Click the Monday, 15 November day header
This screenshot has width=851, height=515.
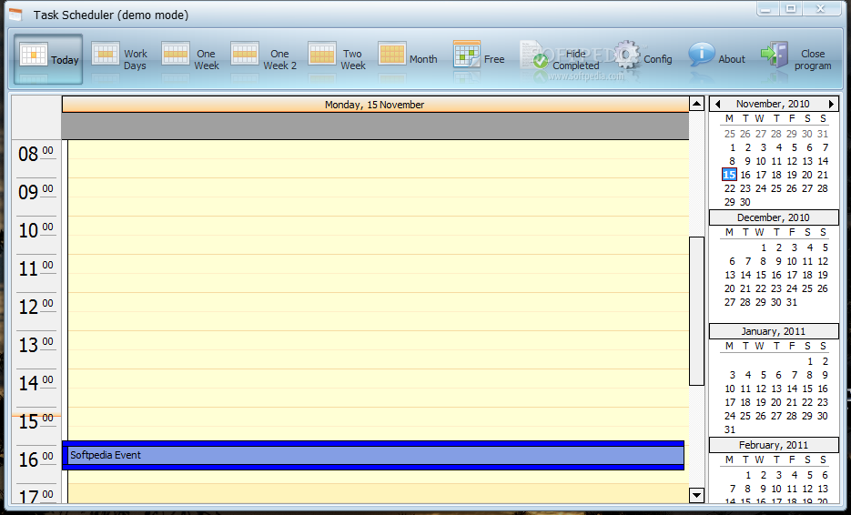point(375,105)
